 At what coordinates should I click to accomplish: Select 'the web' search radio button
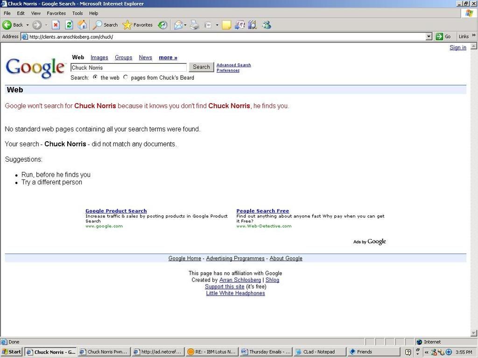pyautogui.click(x=95, y=77)
